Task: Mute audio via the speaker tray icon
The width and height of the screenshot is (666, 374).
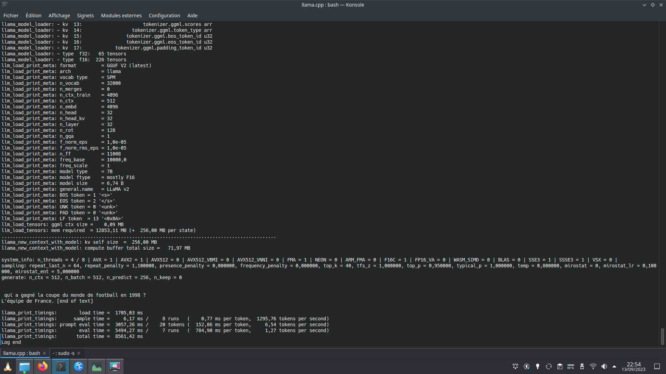Action: [604, 366]
